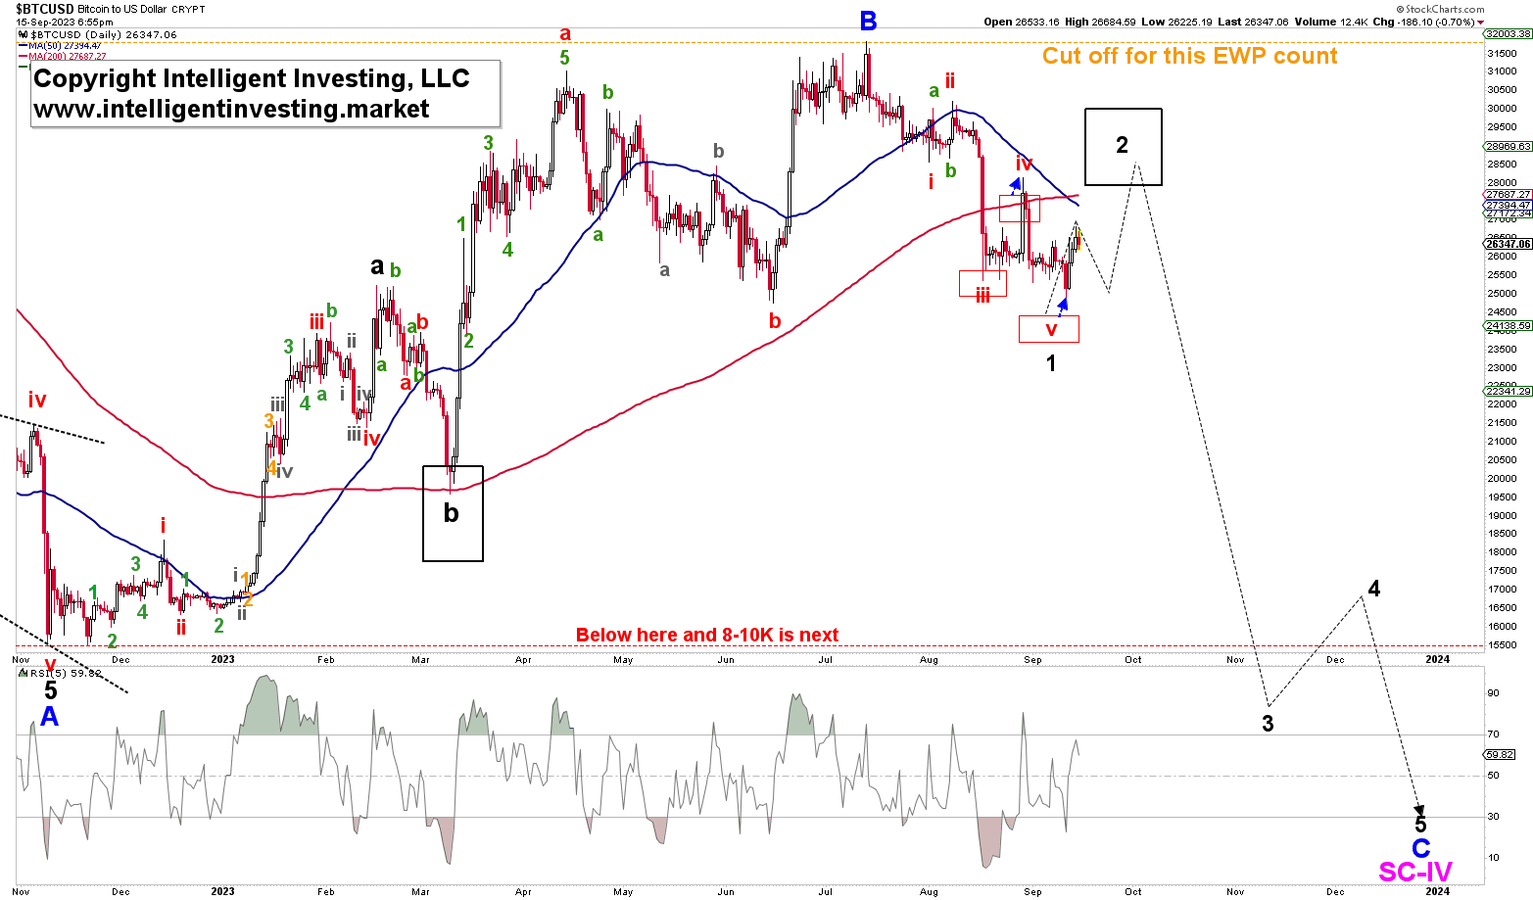Click the '$BTCUSD (Daily) 26347.06' legend entry
The image size is (1533, 900).
click(97, 34)
